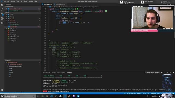Open tsconfig.json in the explorer
This screenshot has width=175, height=98.
[13, 41]
